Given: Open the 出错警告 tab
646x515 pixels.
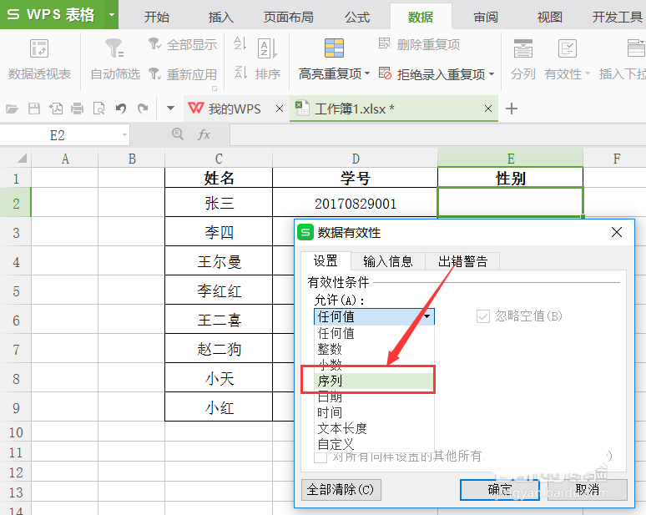Looking at the screenshot, I should tap(462, 261).
